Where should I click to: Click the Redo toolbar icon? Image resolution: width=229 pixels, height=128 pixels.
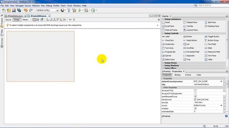[x=31, y=10]
